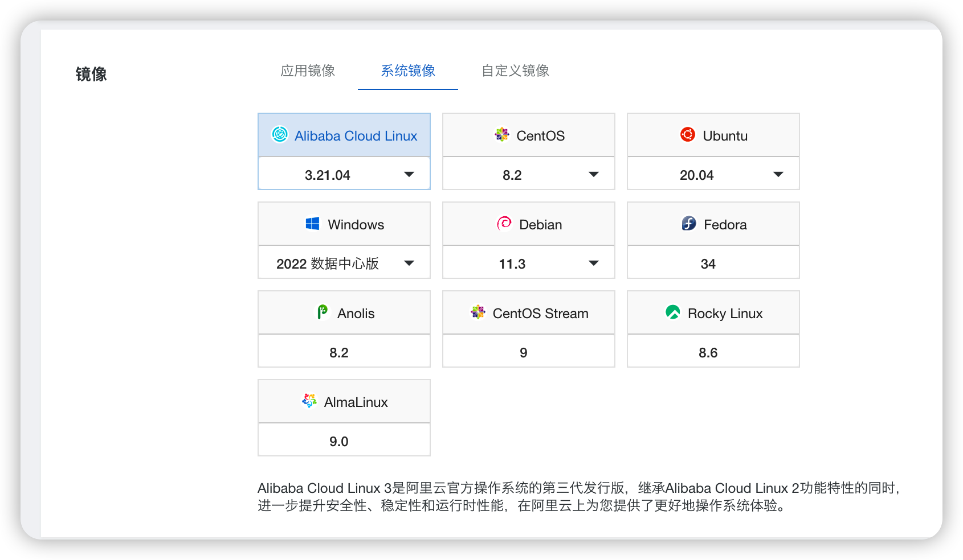Click the Rocky Linux green logo icon

tap(673, 312)
